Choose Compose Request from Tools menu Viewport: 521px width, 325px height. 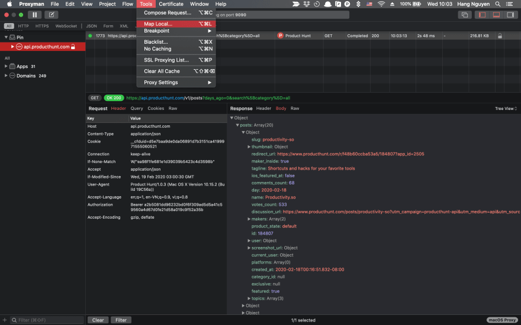coord(176,12)
